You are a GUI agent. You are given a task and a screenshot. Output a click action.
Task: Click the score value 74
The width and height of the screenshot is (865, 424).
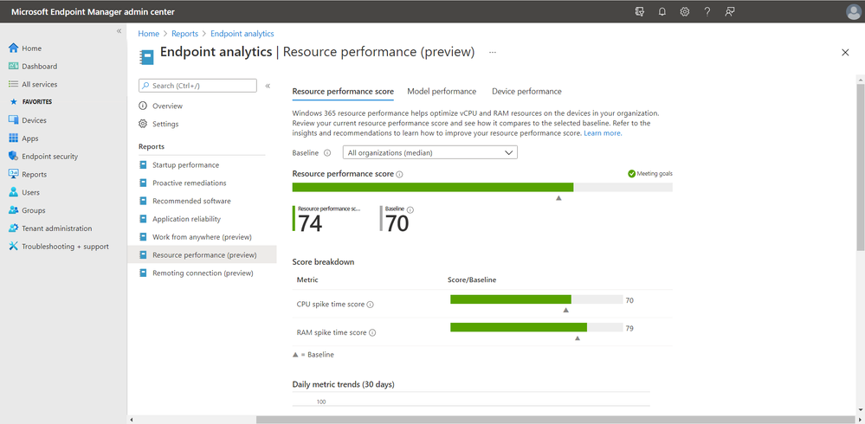pyautogui.click(x=310, y=224)
